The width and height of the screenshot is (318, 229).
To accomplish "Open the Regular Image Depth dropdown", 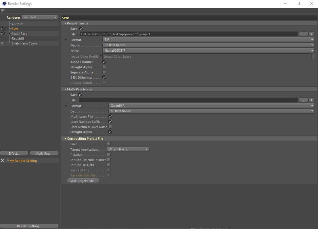I will coord(208,45).
